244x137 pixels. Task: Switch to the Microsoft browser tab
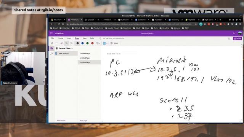click(58, 20)
